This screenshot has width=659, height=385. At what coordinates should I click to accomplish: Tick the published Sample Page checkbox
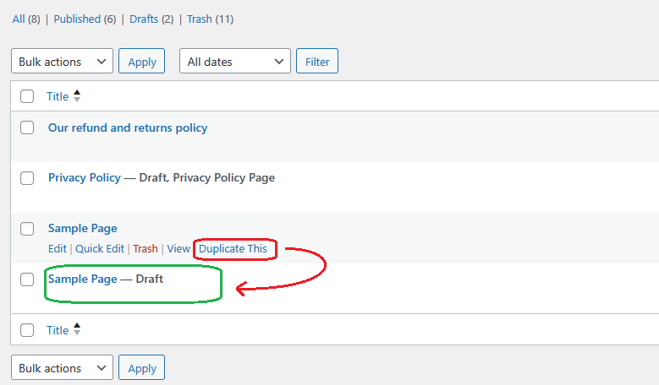27,229
